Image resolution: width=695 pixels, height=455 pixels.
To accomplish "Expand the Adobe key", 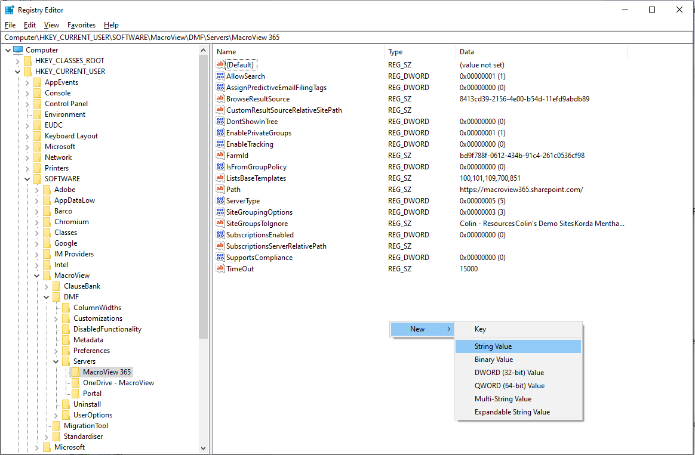I will [37, 190].
